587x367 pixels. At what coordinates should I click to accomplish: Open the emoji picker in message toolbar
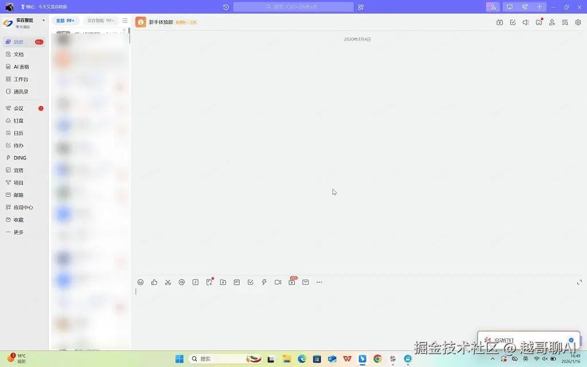click(x=140, y=282)
